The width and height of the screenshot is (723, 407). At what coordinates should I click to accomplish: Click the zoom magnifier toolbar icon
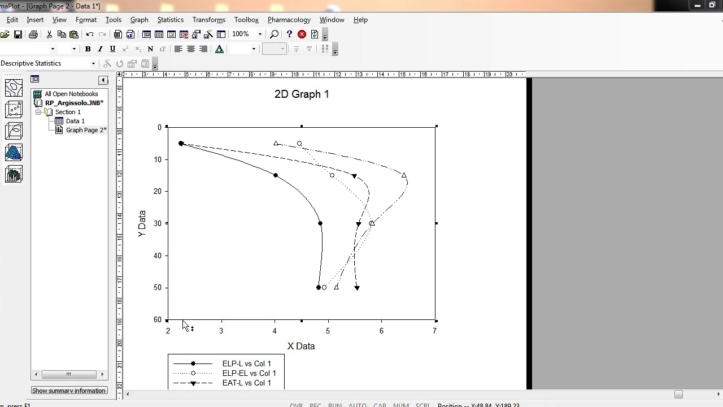pos(274,34)
